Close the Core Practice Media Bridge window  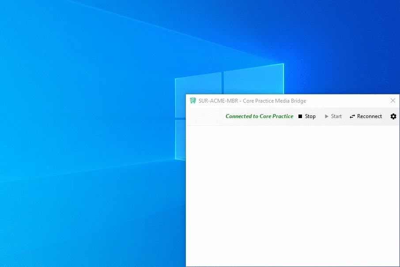point(393,100)
